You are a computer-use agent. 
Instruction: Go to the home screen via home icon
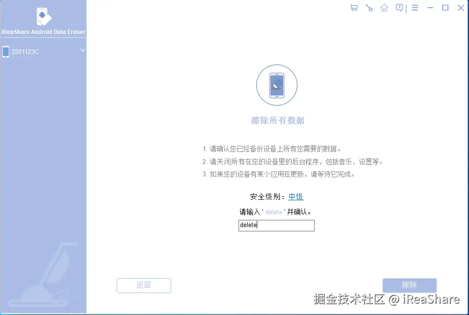[384, 8]
